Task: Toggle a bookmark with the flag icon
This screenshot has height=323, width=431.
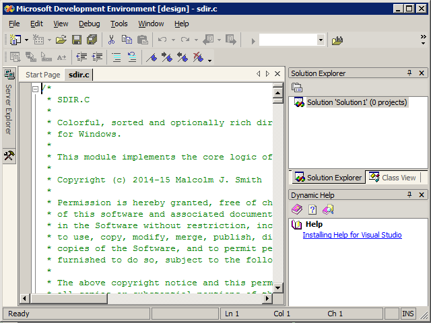Action: [152, 57]
